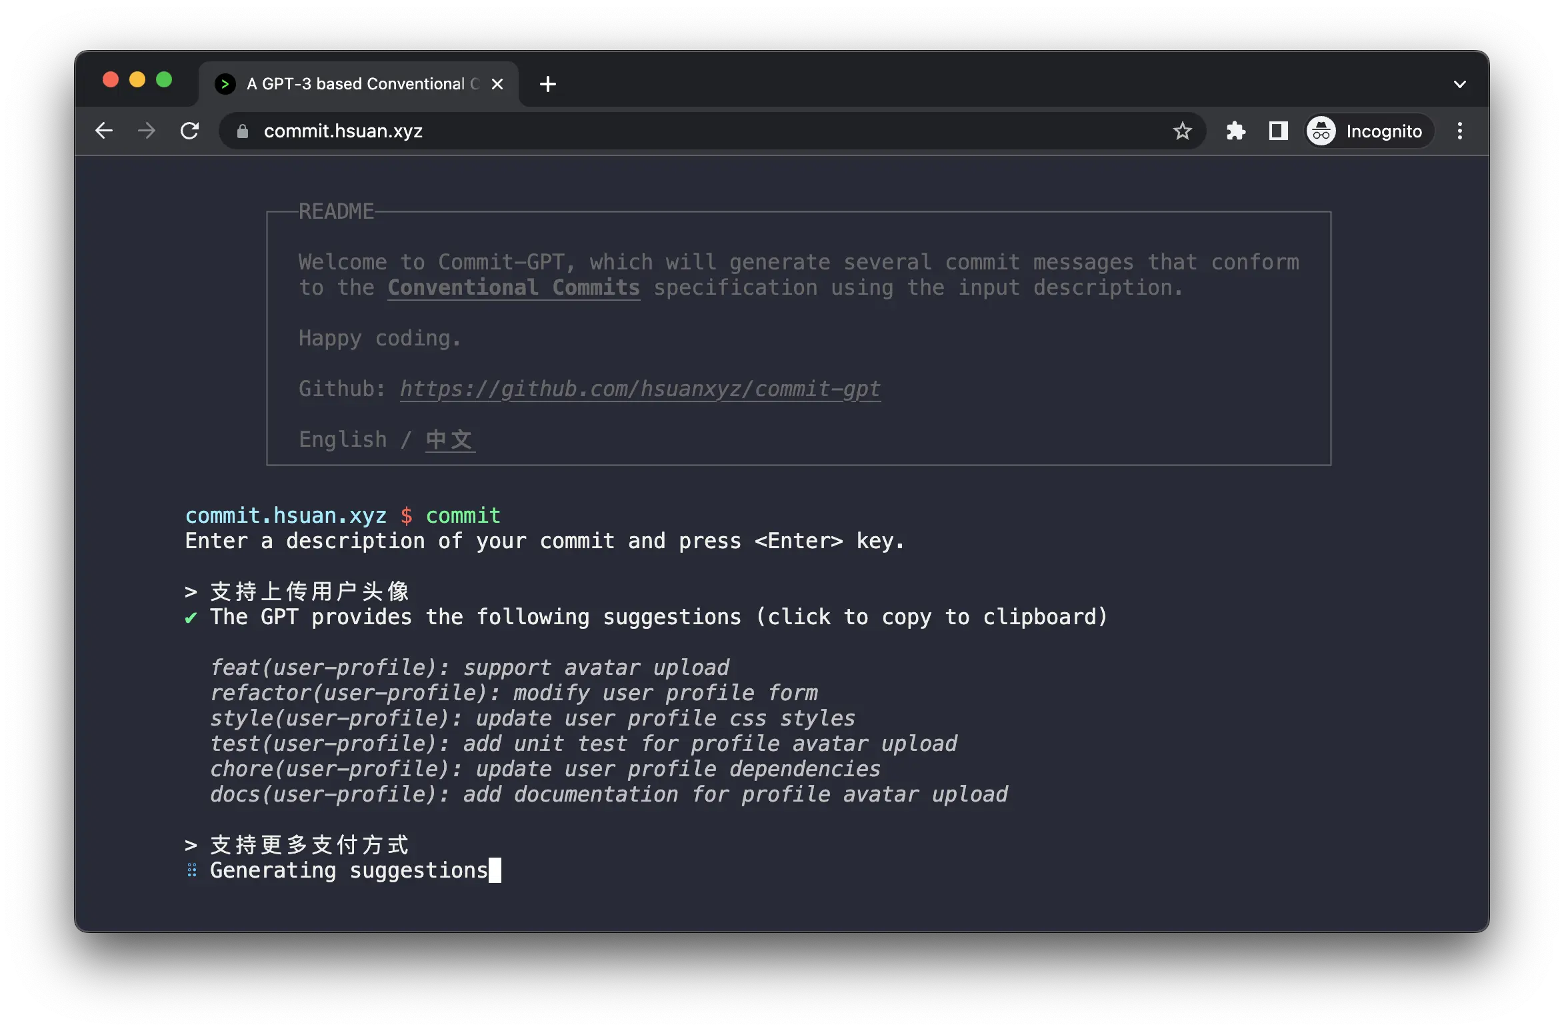The image size is (1564, 1031).
Task: Open Chrome three-dot menu
Action: [x=1459, y=131]
